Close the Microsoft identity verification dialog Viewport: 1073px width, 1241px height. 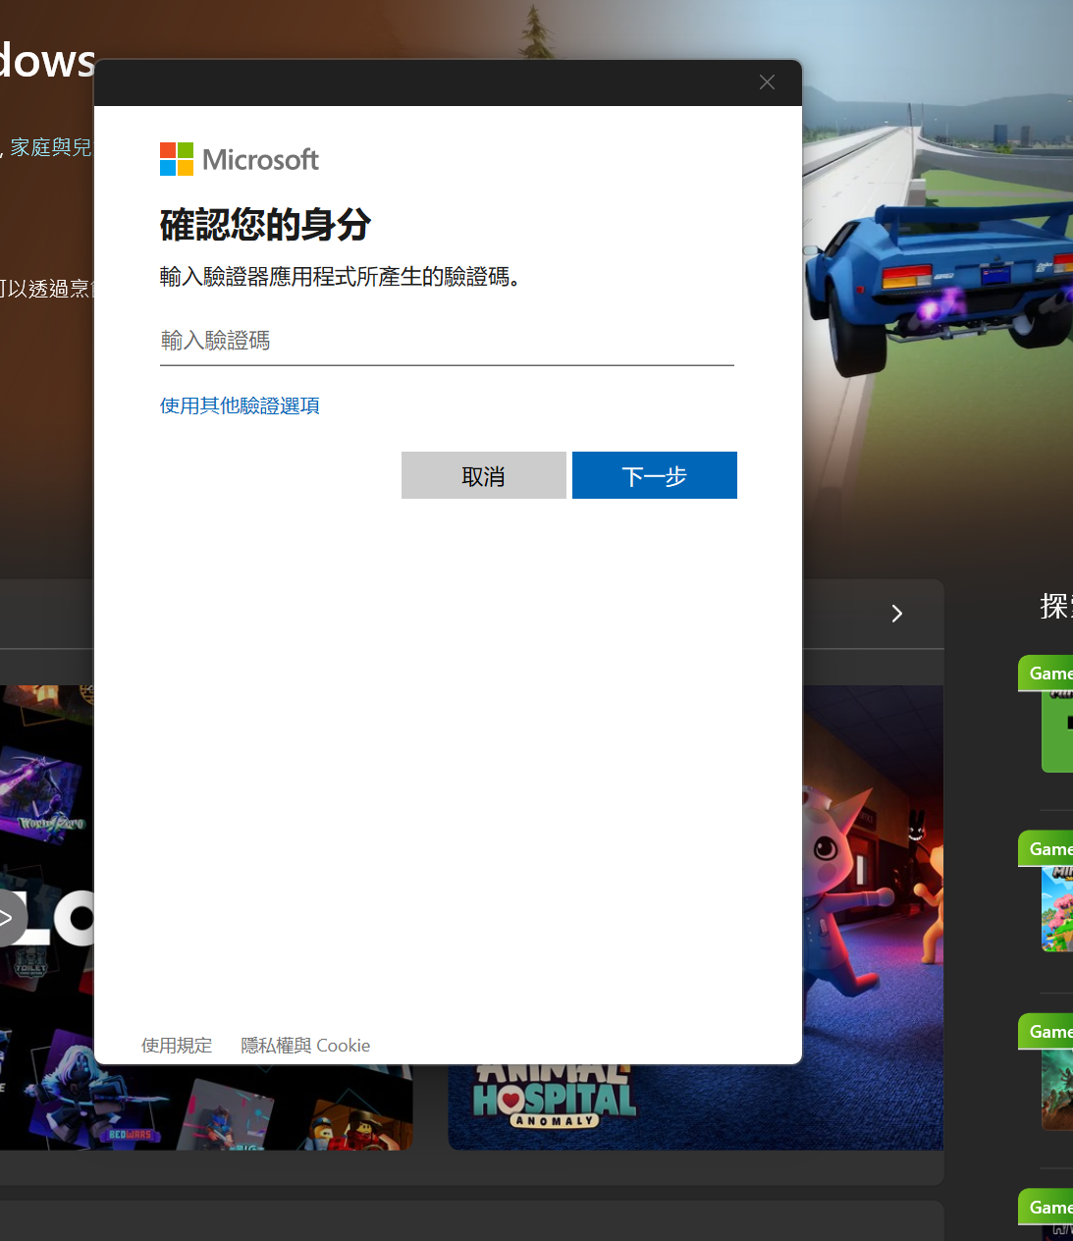(767, 82)
